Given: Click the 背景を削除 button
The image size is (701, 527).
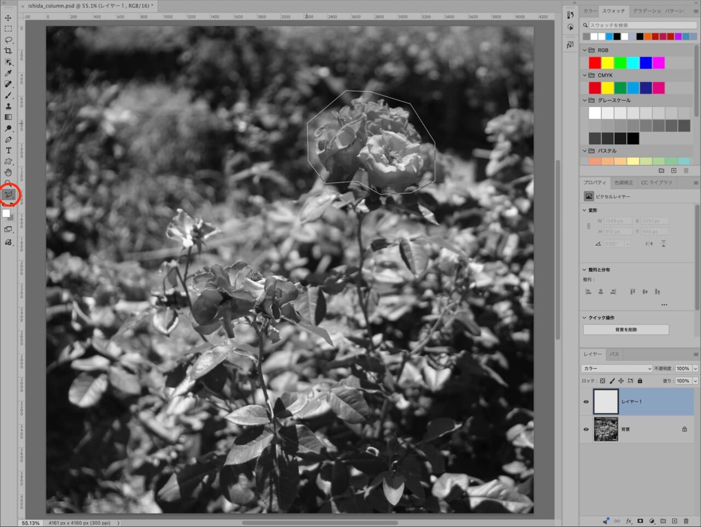Looking at the screenshot, I should 626,329.
